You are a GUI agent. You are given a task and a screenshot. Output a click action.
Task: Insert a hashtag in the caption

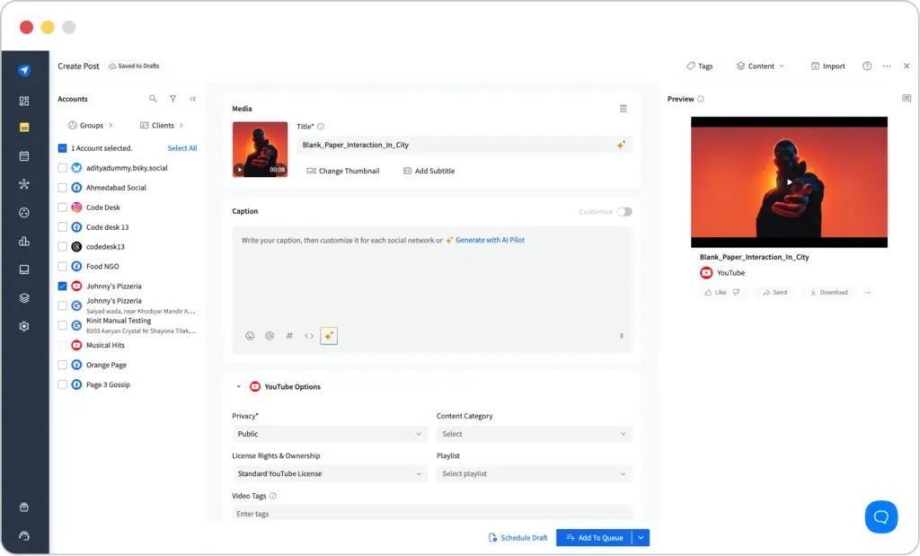(x=289, y=335)
